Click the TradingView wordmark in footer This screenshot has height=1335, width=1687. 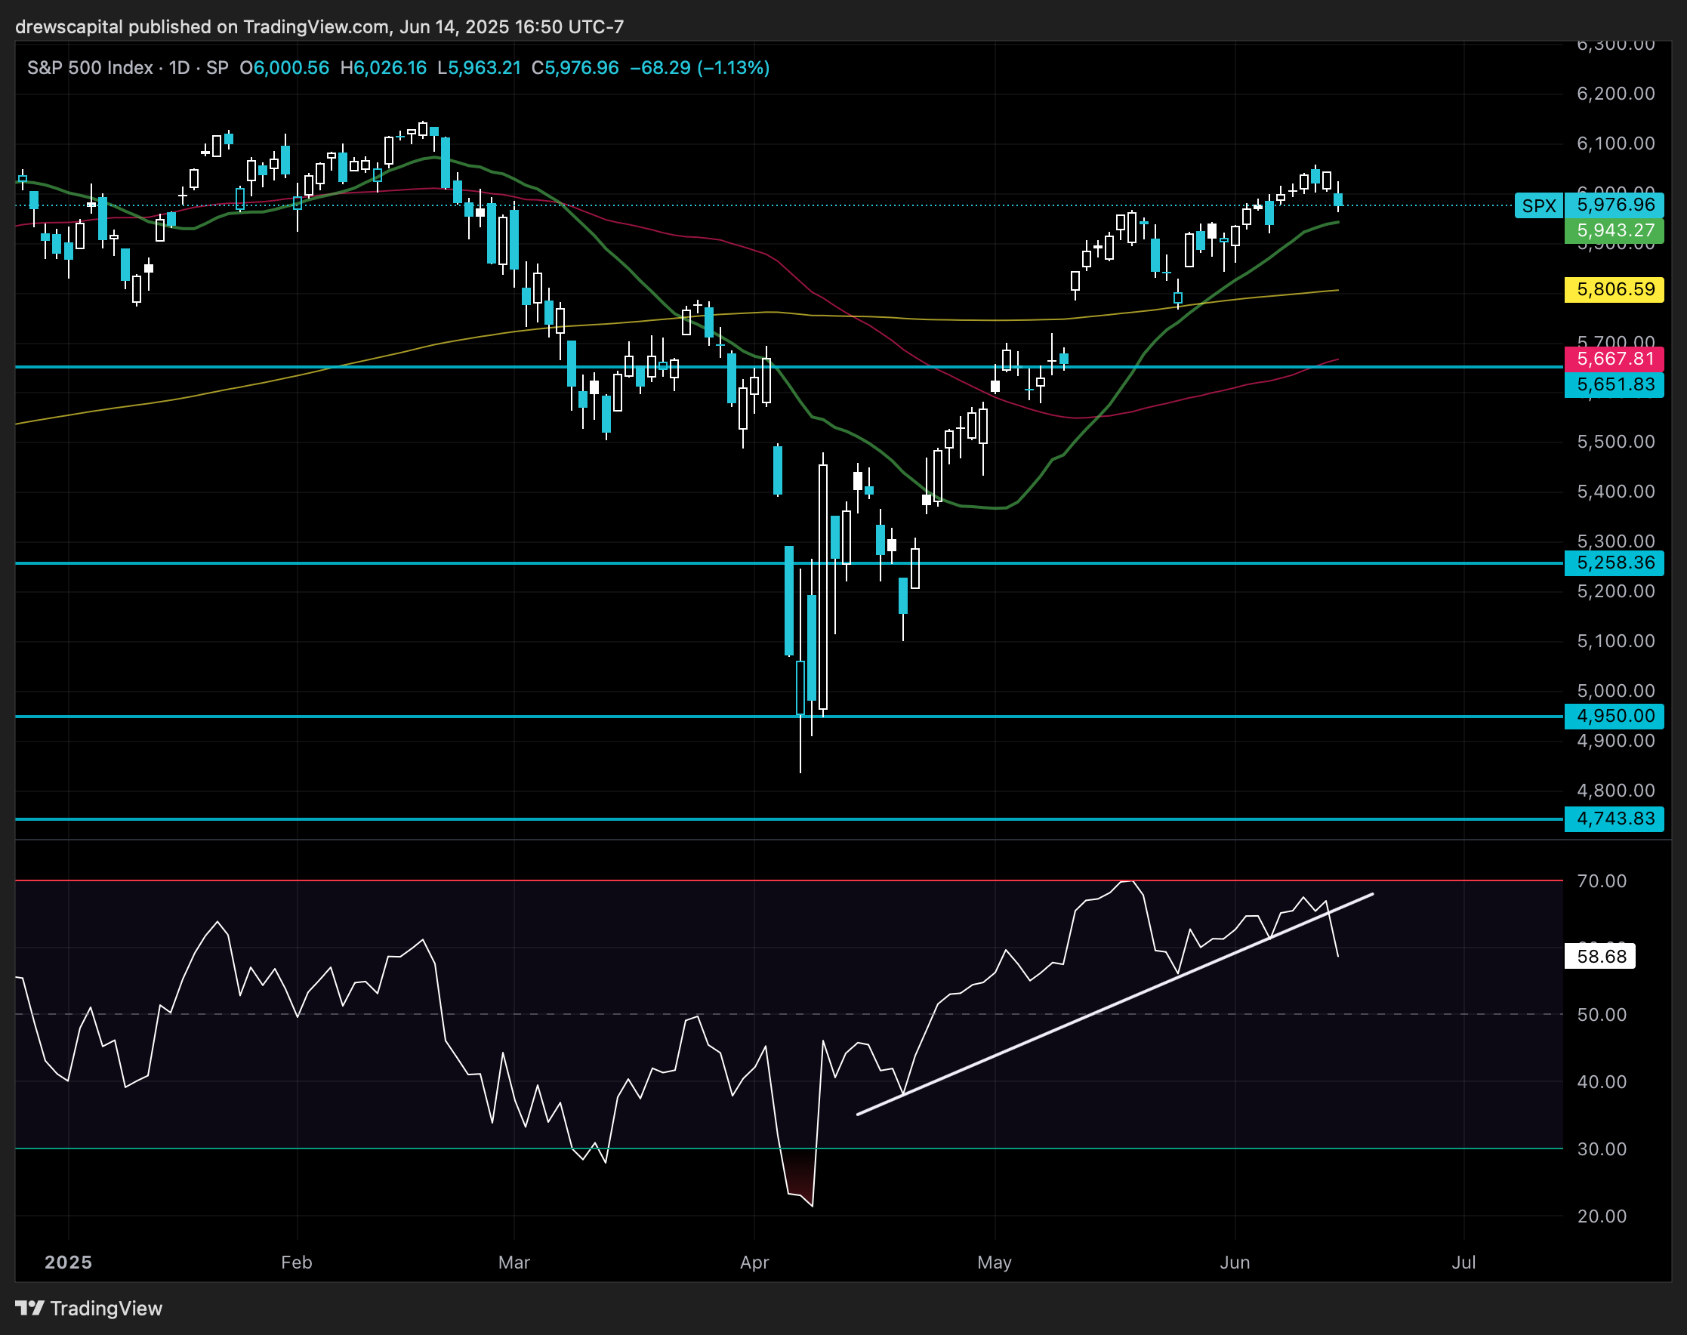coord(106,1309)
